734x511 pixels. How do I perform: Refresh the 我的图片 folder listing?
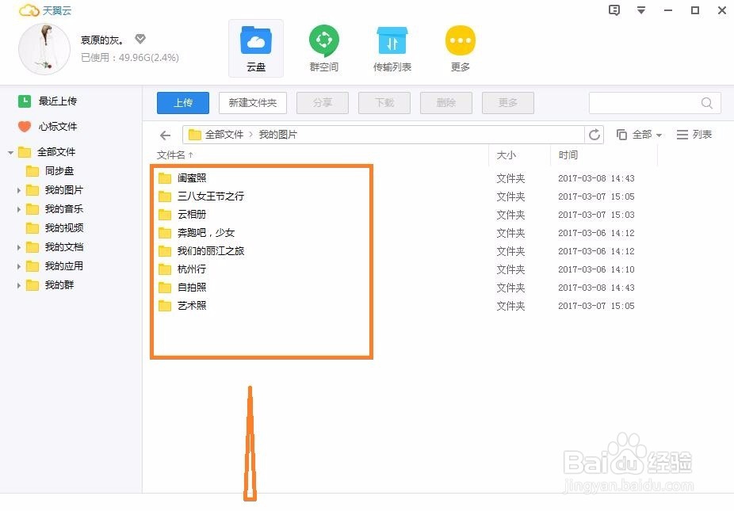[x=594, y=135]
